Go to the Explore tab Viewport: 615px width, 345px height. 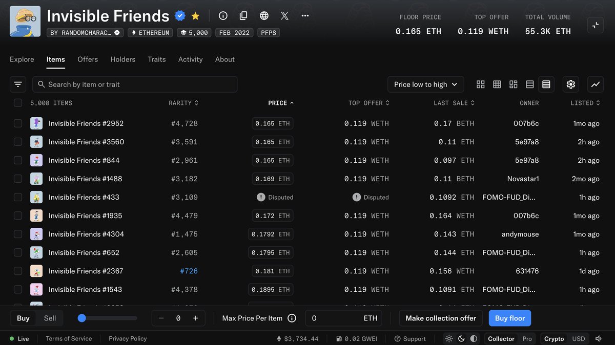pos(22,59)
